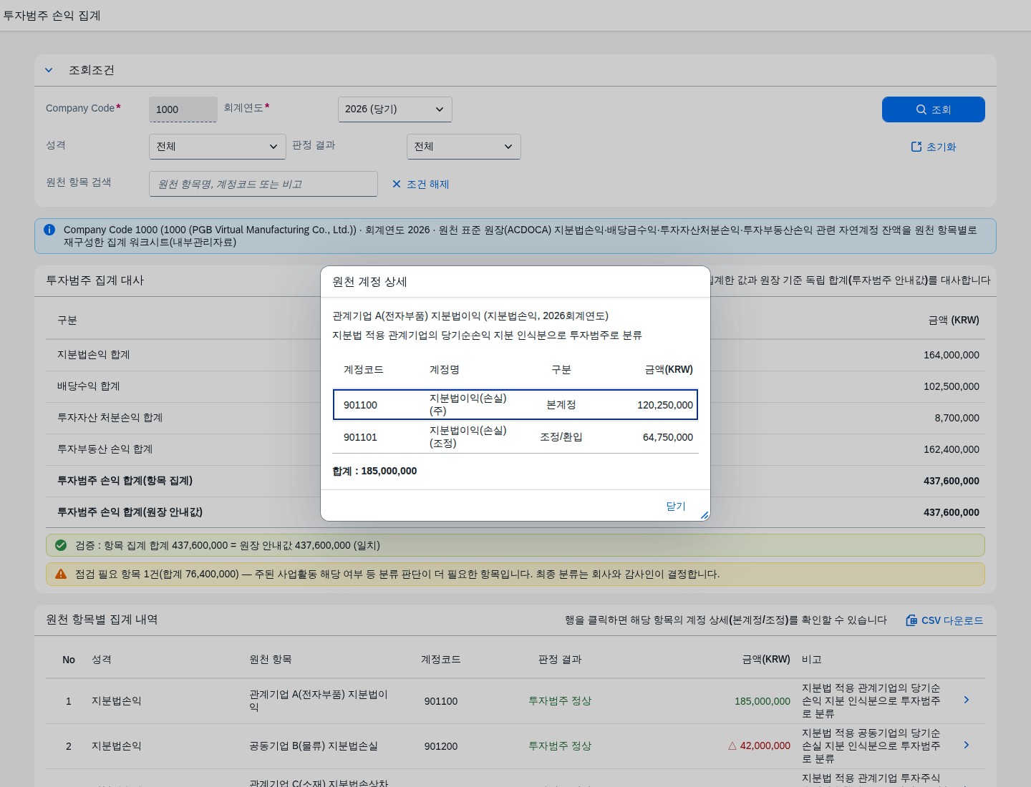Viewport: 1031px width, 787px height.
Task: Click the 원천 항목별 집계 내역 section title
Action: pyautogui.click(x=102, y=620)
